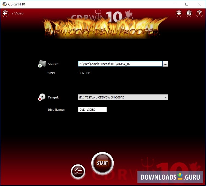The image size is (206, 186).
Task: Click the Disc Name: label
Action: pos(56,110)
